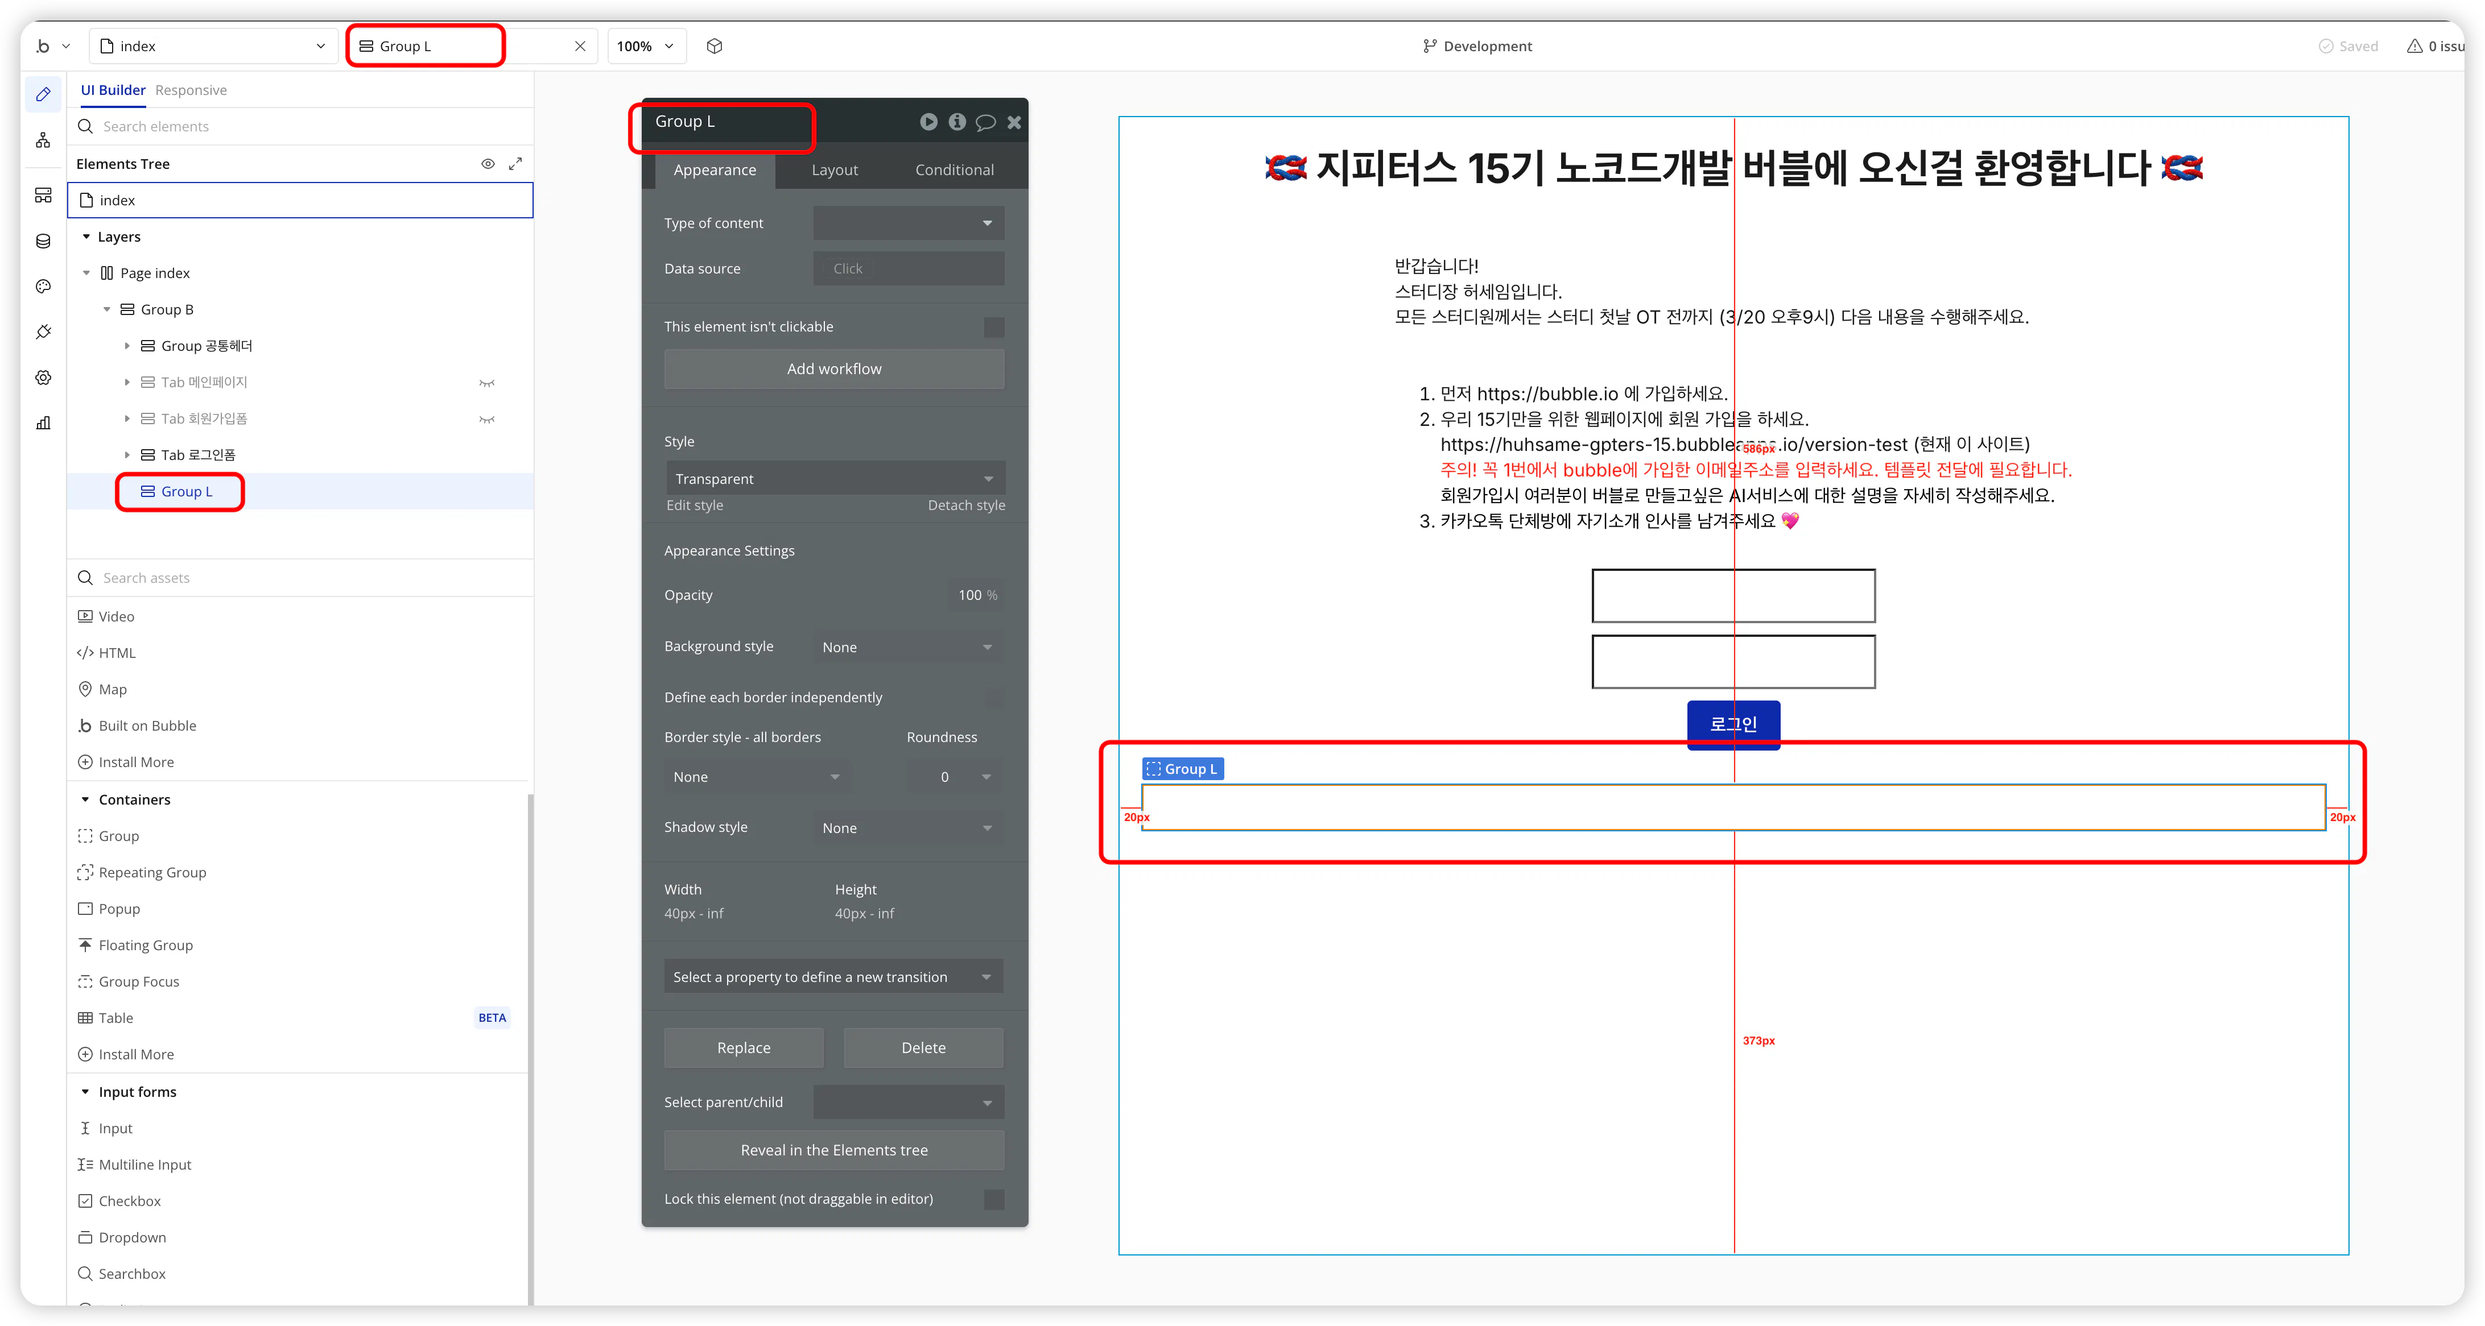Open Border style all borders dropdown
2485x1326 pixels.
tap(757, 777)
